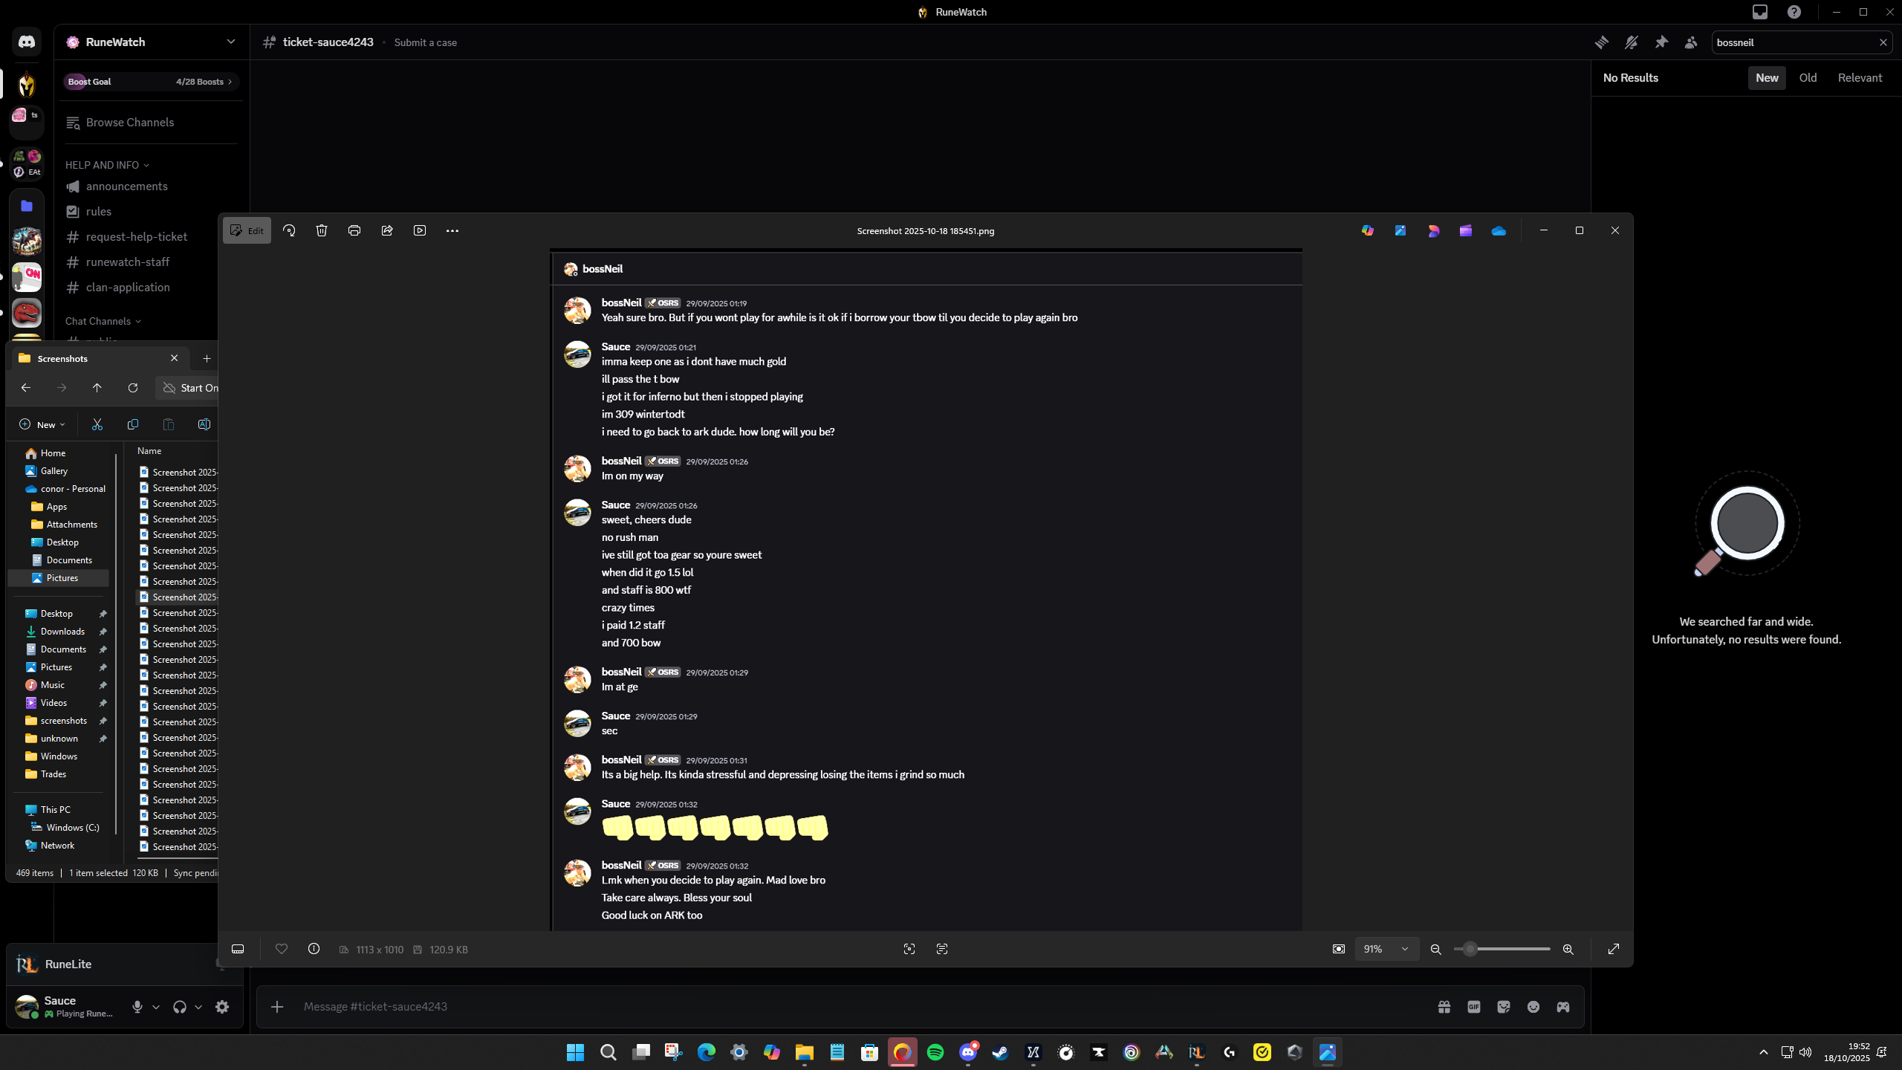Open the Browse Channels link
The height and width of the screenshot is (1070, 1902).
[129, 123]
